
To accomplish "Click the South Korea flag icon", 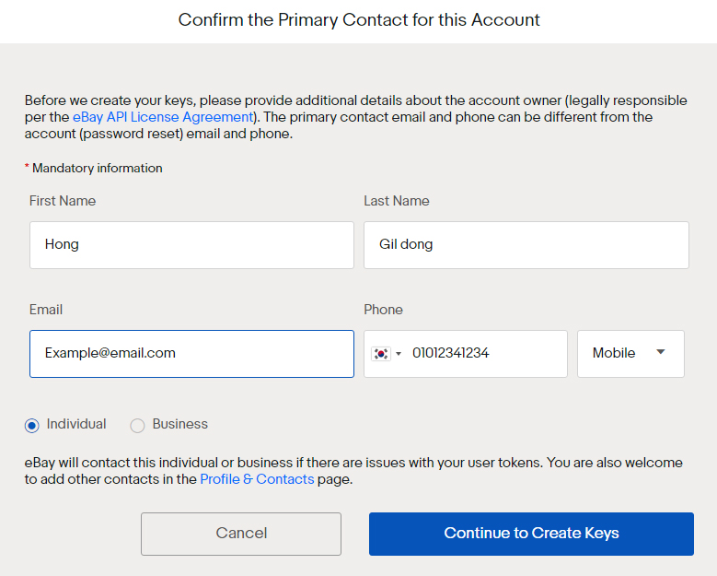I will click(380, 354).
